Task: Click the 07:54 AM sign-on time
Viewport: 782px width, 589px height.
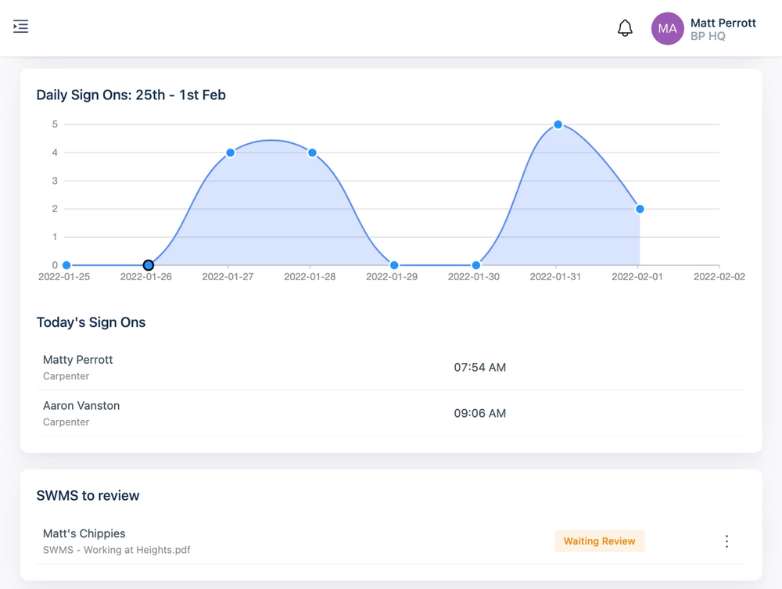Action: pyautogui.click(x=480, y=368)
